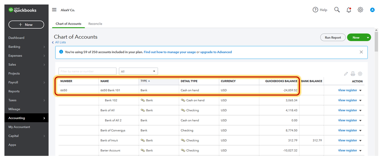This screenshot has width=390, height=168.
Task: Open the hamburger navigation menu
Action: click(x=54, y=10)
